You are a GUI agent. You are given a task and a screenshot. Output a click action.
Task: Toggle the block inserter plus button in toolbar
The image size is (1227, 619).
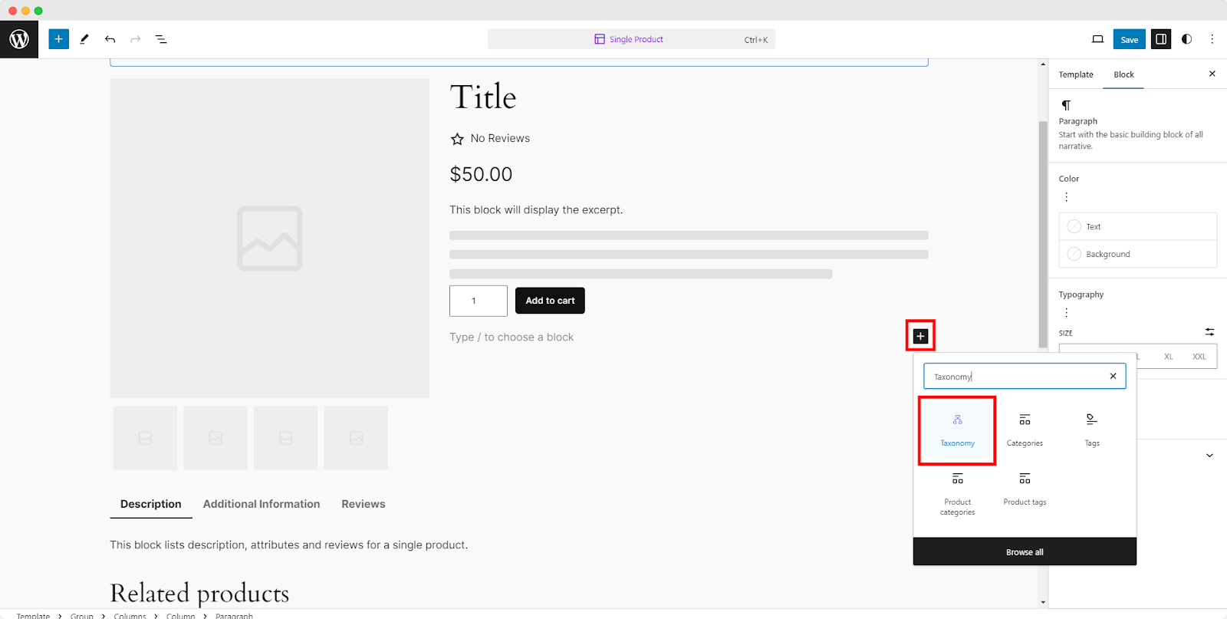[58, 39]
